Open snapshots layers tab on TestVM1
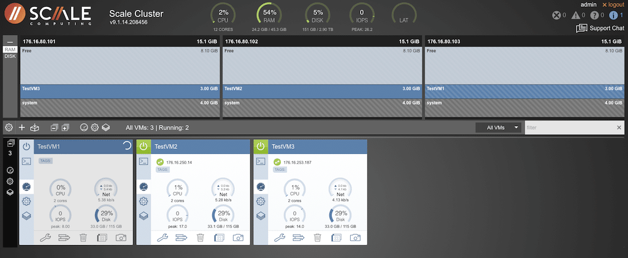628x258 pixels. [x=26, y=216]
